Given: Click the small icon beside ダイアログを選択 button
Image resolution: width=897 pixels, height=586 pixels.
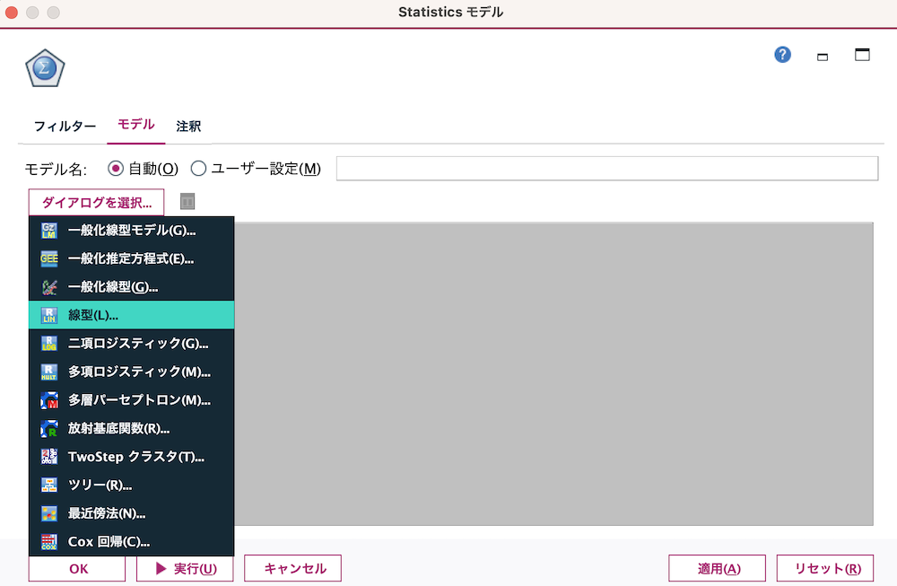Looking at the screenshot, I should click(x=187, y=202).
